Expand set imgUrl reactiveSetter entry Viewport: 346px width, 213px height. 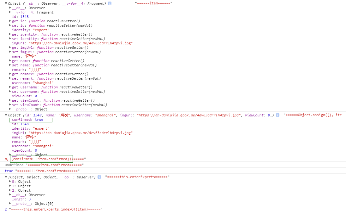(x=10, y=52)
